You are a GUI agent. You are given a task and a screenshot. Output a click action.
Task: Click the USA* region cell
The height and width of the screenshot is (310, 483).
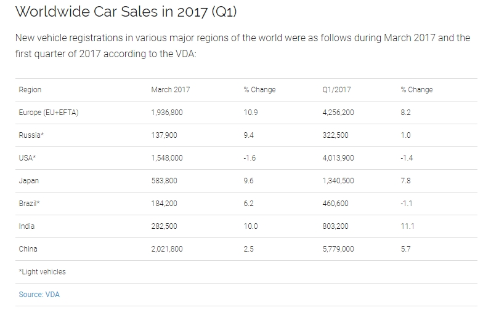pyautogui.click(x=28, y=158)
